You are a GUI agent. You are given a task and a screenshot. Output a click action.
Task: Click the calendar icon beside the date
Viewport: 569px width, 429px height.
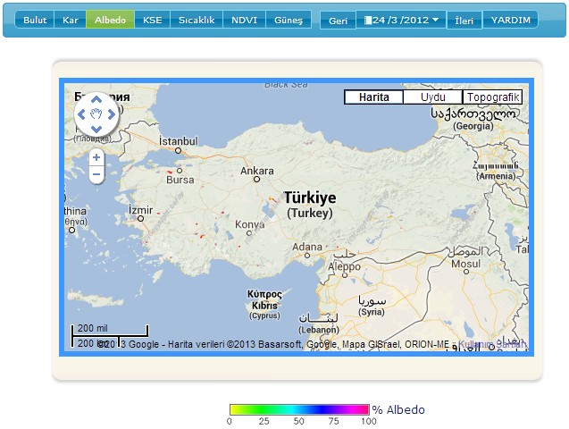tap(367, 20)
